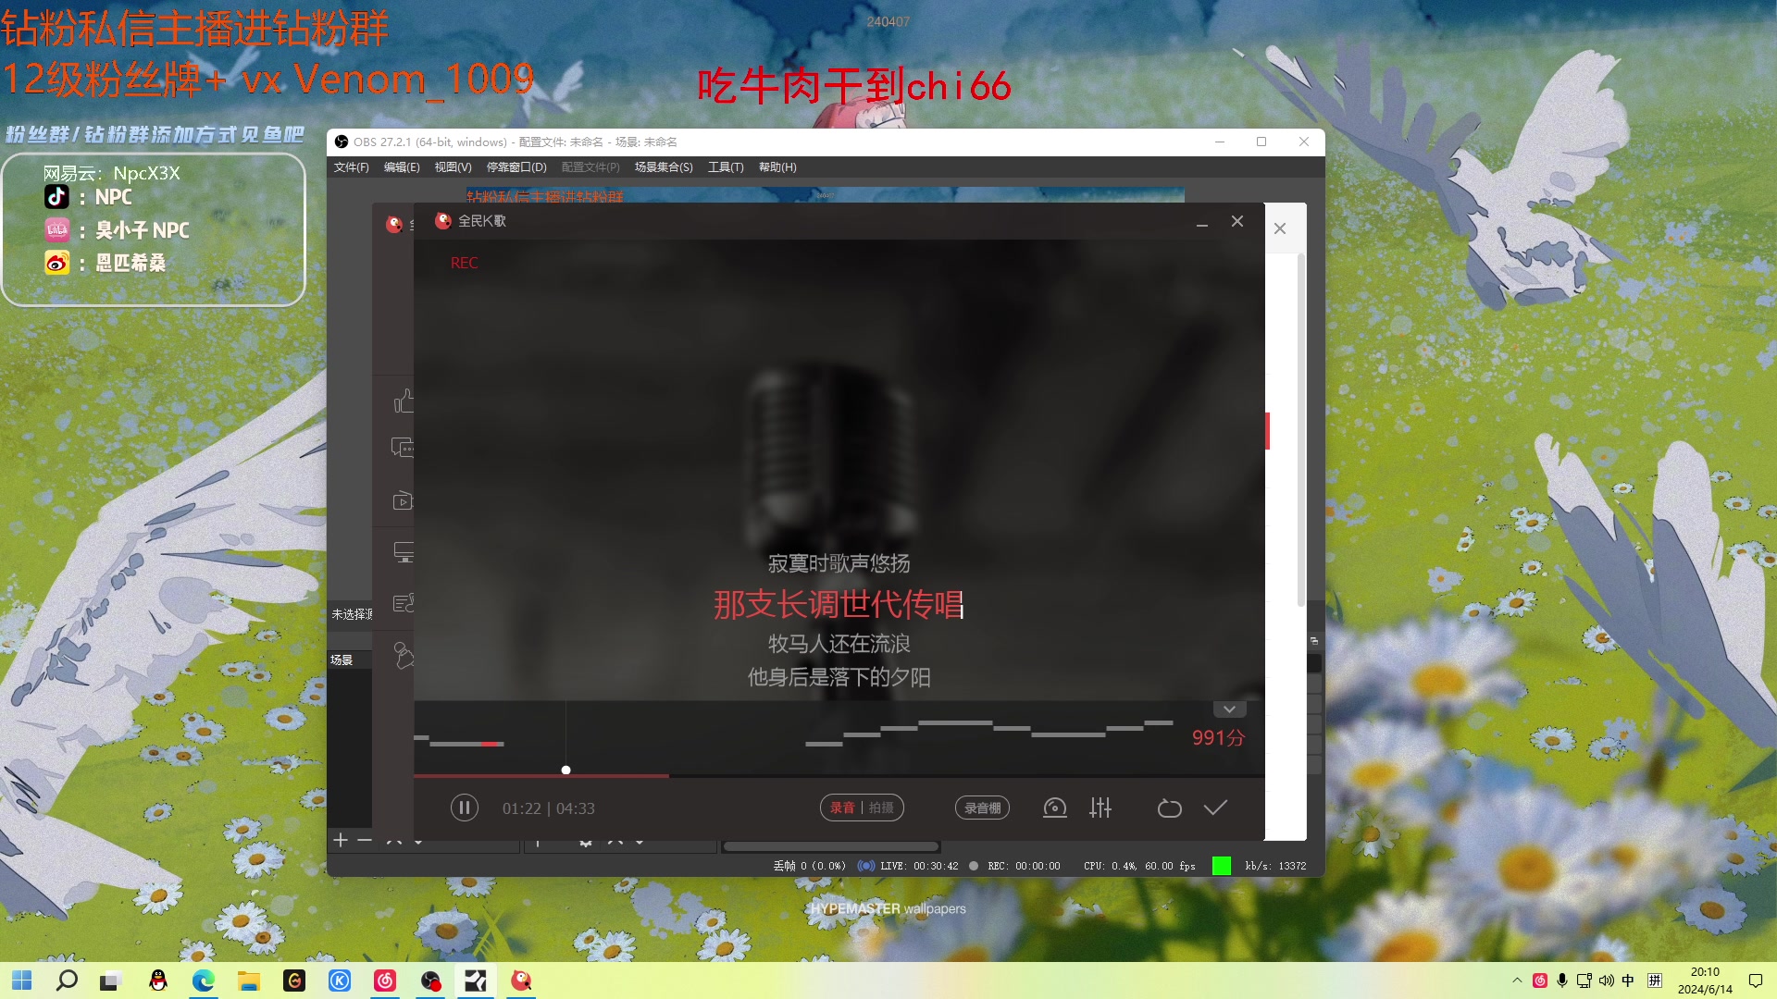Click the 01:22 | 04:33 time readout
Screen dimensions: 1777x999
click(548, 808)
